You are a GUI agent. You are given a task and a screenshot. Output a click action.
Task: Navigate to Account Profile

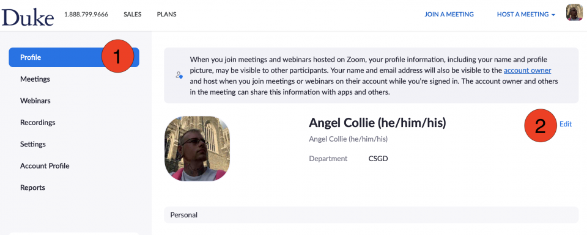[x=45, y=166]
